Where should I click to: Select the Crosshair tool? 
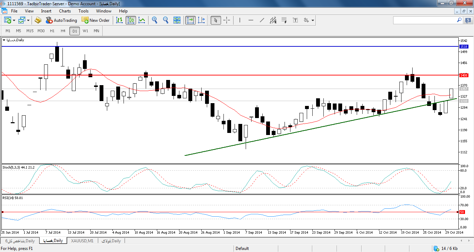click(227, 20)
